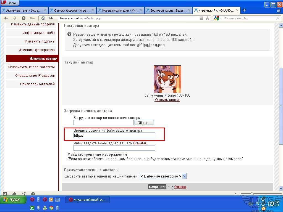Viewport: 283px width, 212px height.
Task: Click the Сохранить save button
Action: point(157,187)
